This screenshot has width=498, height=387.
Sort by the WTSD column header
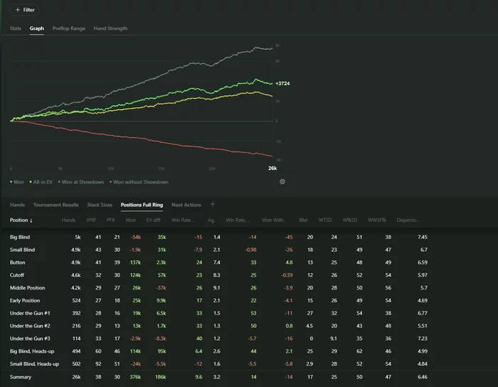(x=325, y=221)
